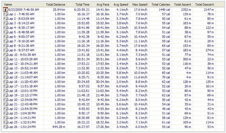Image resolution: width=226 pixels, height=133 pixels.
Task: Click the lap icon next to Lap 5
Action: point(5,32)
